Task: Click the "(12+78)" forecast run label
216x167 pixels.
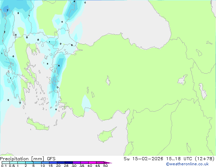Action: pos(205,159)
